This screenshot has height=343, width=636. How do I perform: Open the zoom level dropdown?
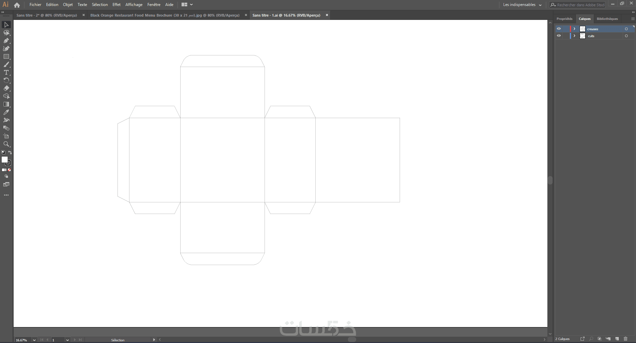click(34, 340)
